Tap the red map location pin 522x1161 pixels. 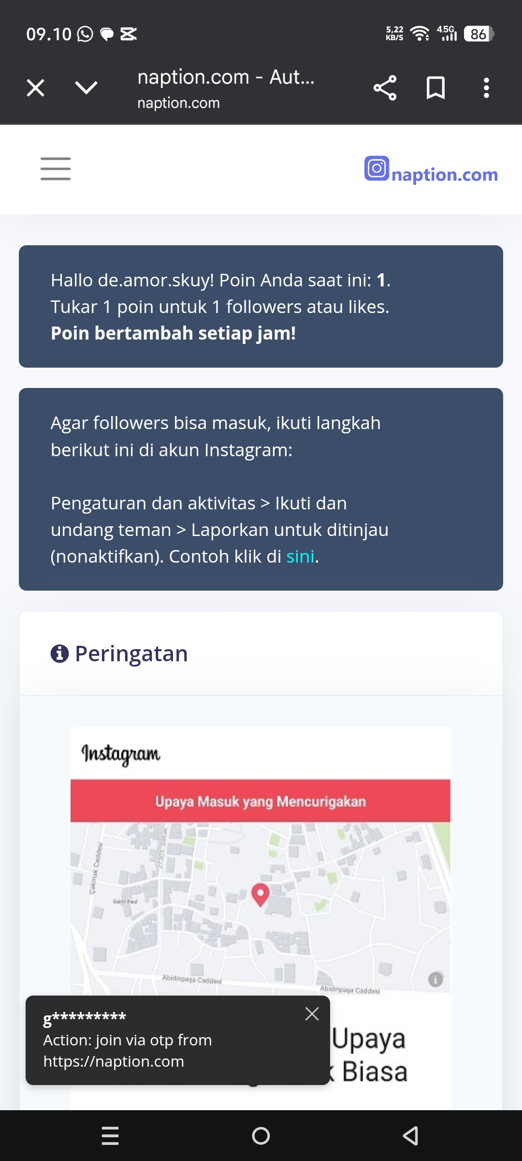[x=261, y=894]
